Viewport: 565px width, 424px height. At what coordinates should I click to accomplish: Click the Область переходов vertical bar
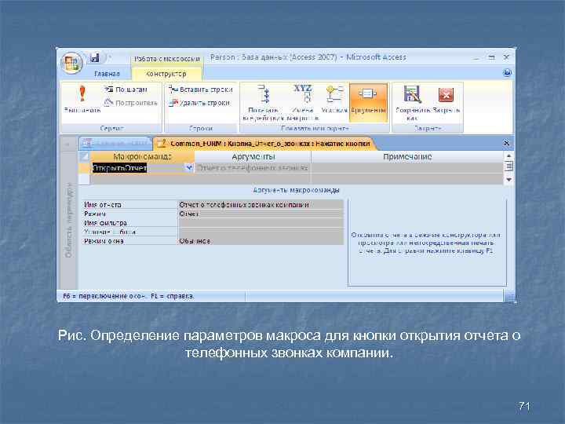pos(68,220)
